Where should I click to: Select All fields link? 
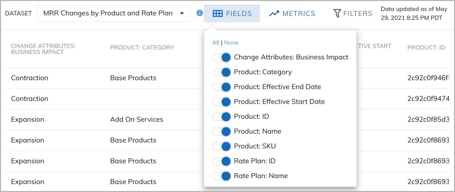(x=216, y=43)
